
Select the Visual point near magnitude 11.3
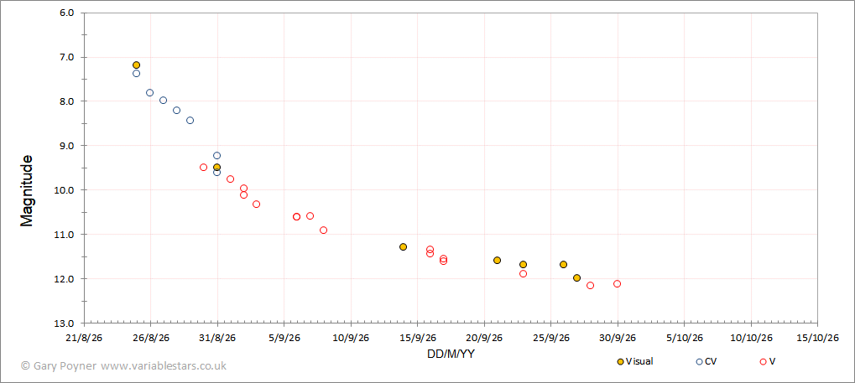tap(403, 246)
